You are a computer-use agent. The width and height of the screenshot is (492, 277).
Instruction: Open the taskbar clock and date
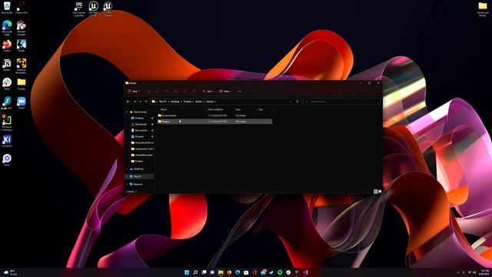484,272
